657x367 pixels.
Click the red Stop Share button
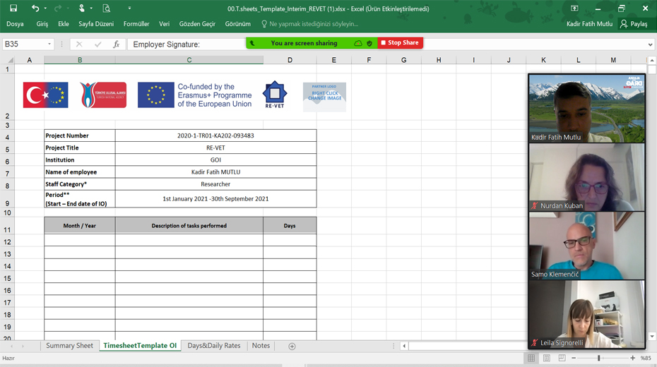401,43
